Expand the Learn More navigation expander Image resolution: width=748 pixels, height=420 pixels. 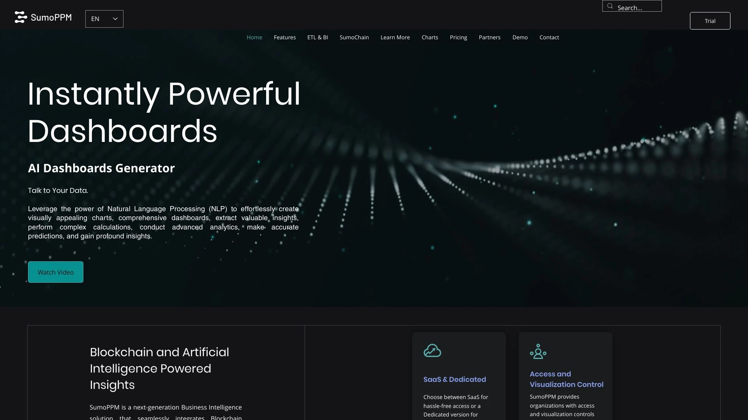395,37
